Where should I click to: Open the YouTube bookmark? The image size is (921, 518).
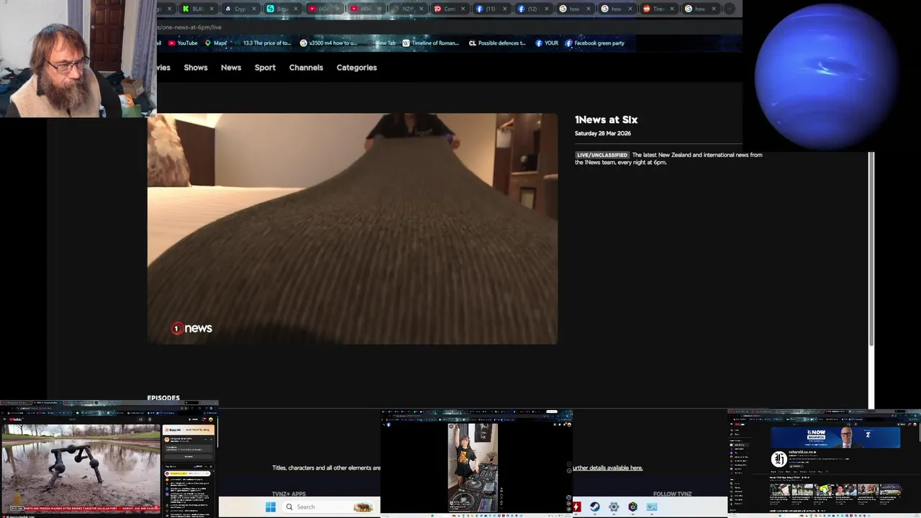tap(183, 43)
